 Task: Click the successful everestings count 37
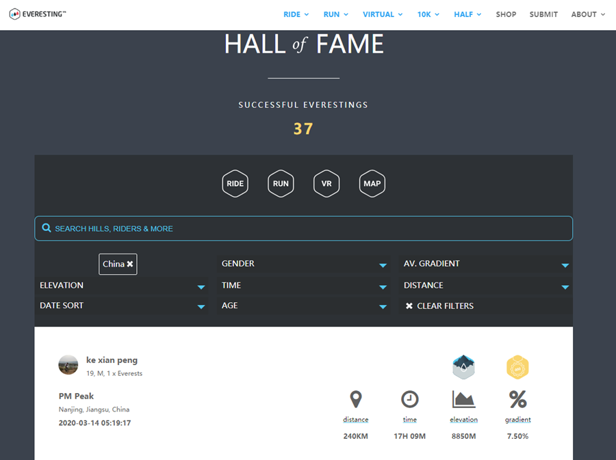coord(303,128)
